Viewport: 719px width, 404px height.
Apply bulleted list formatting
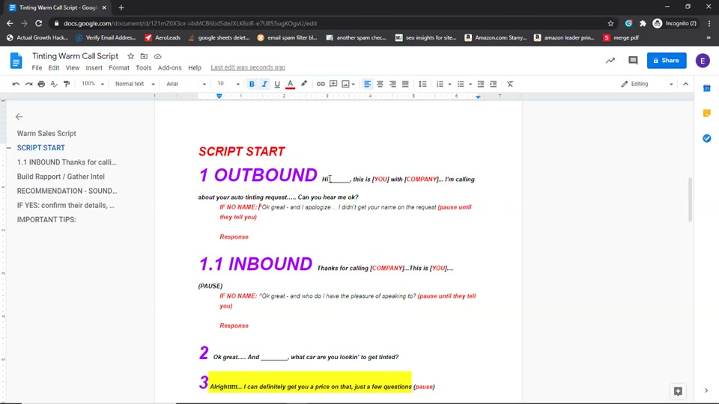(461, 84)
